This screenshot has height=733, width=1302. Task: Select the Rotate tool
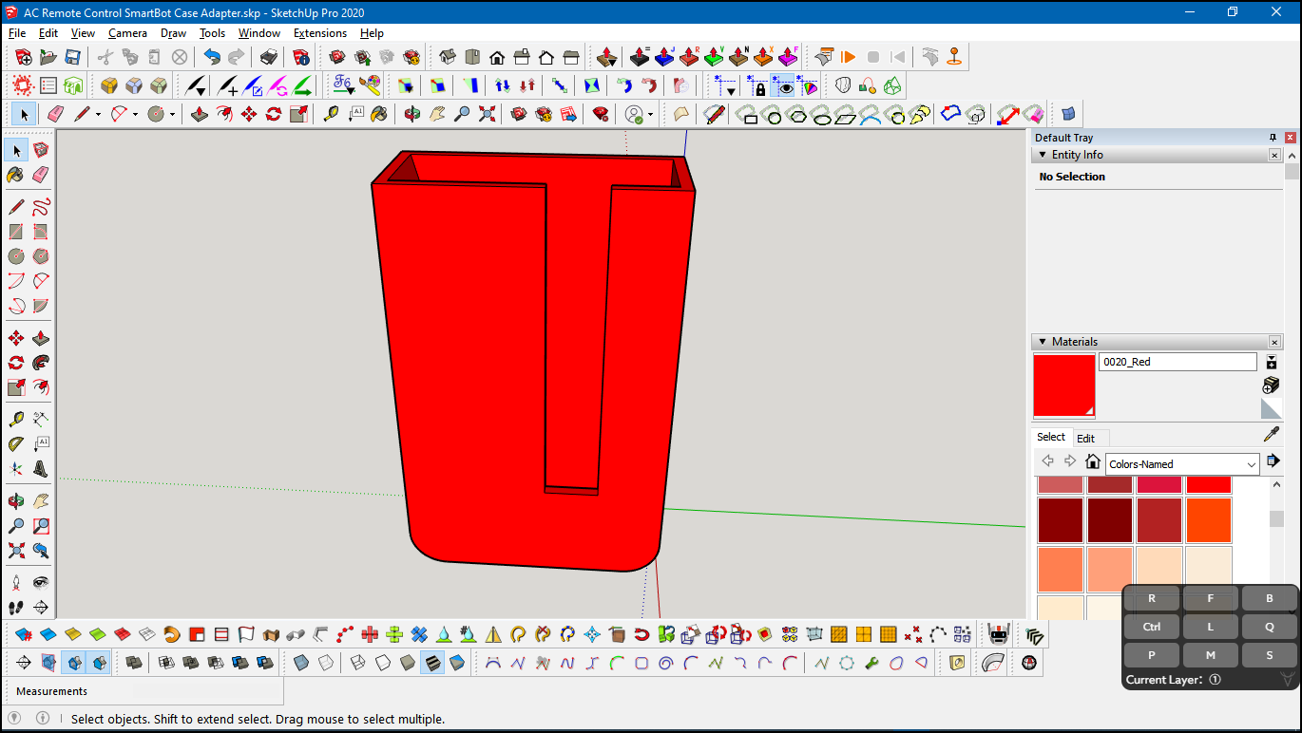coord(273,113)
